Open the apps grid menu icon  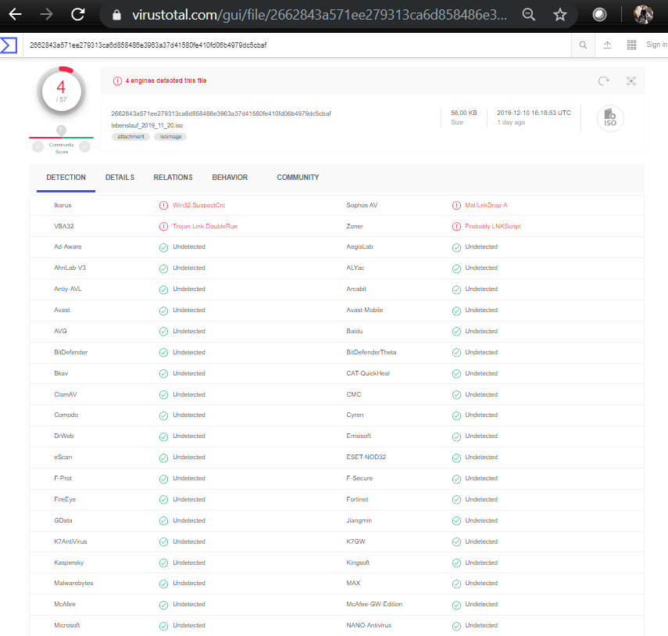(x=631, y=45)
